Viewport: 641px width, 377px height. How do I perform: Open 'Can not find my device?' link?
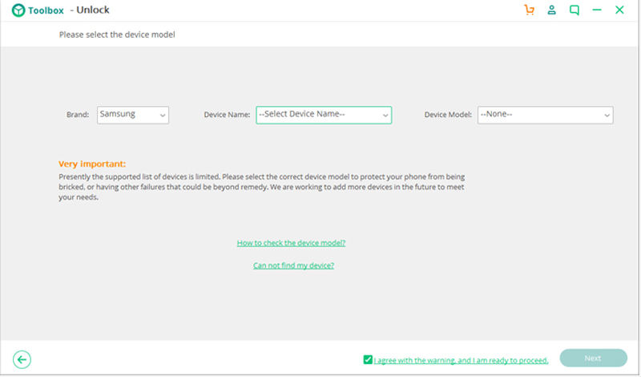[293, 266]
